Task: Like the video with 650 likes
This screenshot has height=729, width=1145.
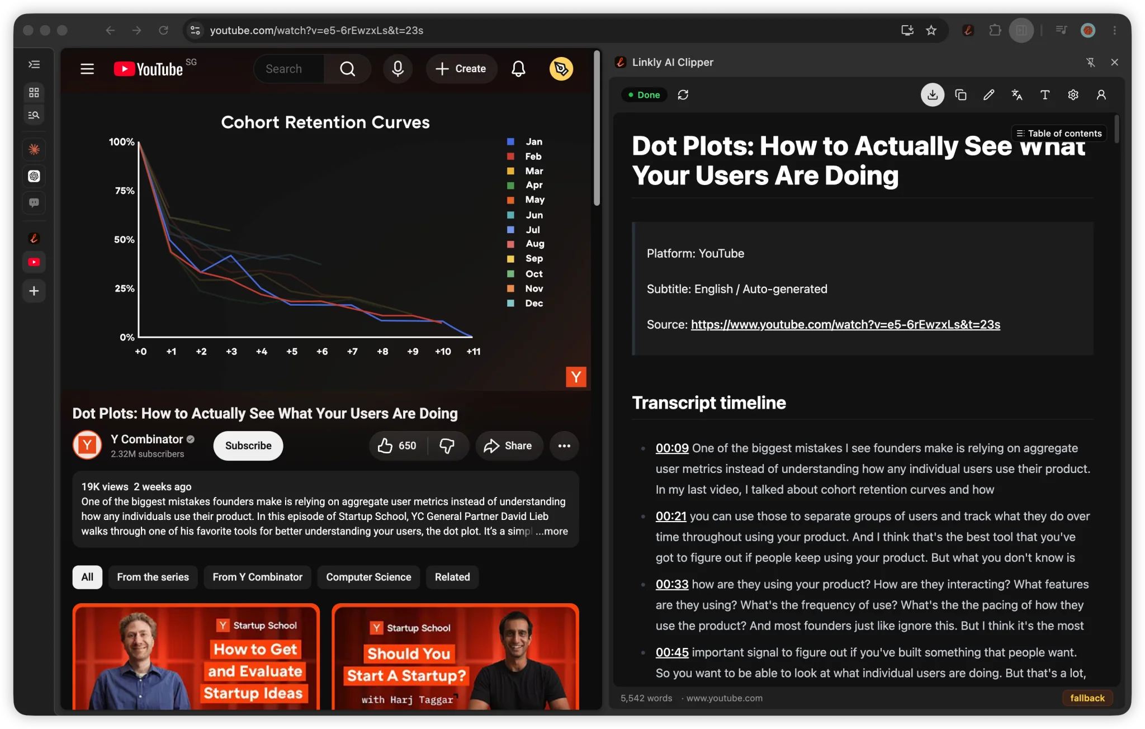Action: [x=397, y=446]
